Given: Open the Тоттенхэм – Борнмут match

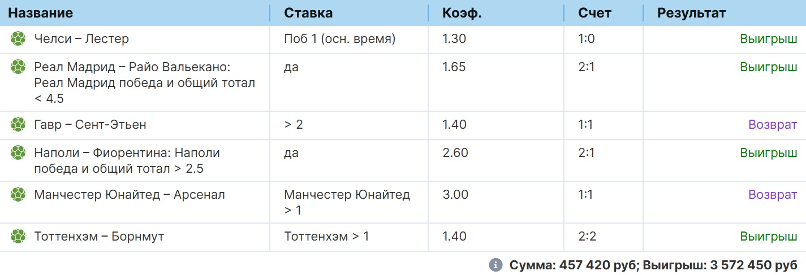Looking at the screenshot, I should pyautogui.click(x=99, y=237).
